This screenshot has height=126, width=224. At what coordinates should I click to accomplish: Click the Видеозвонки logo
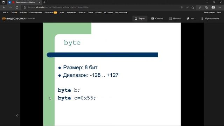(14, 19)
